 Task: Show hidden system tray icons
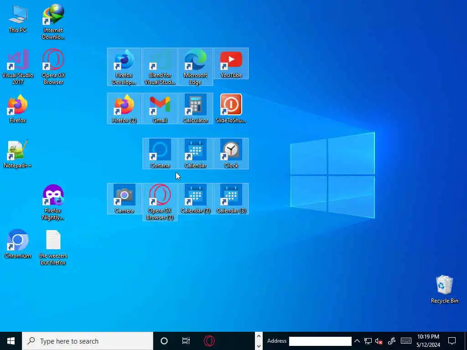(x=357, y=341)
